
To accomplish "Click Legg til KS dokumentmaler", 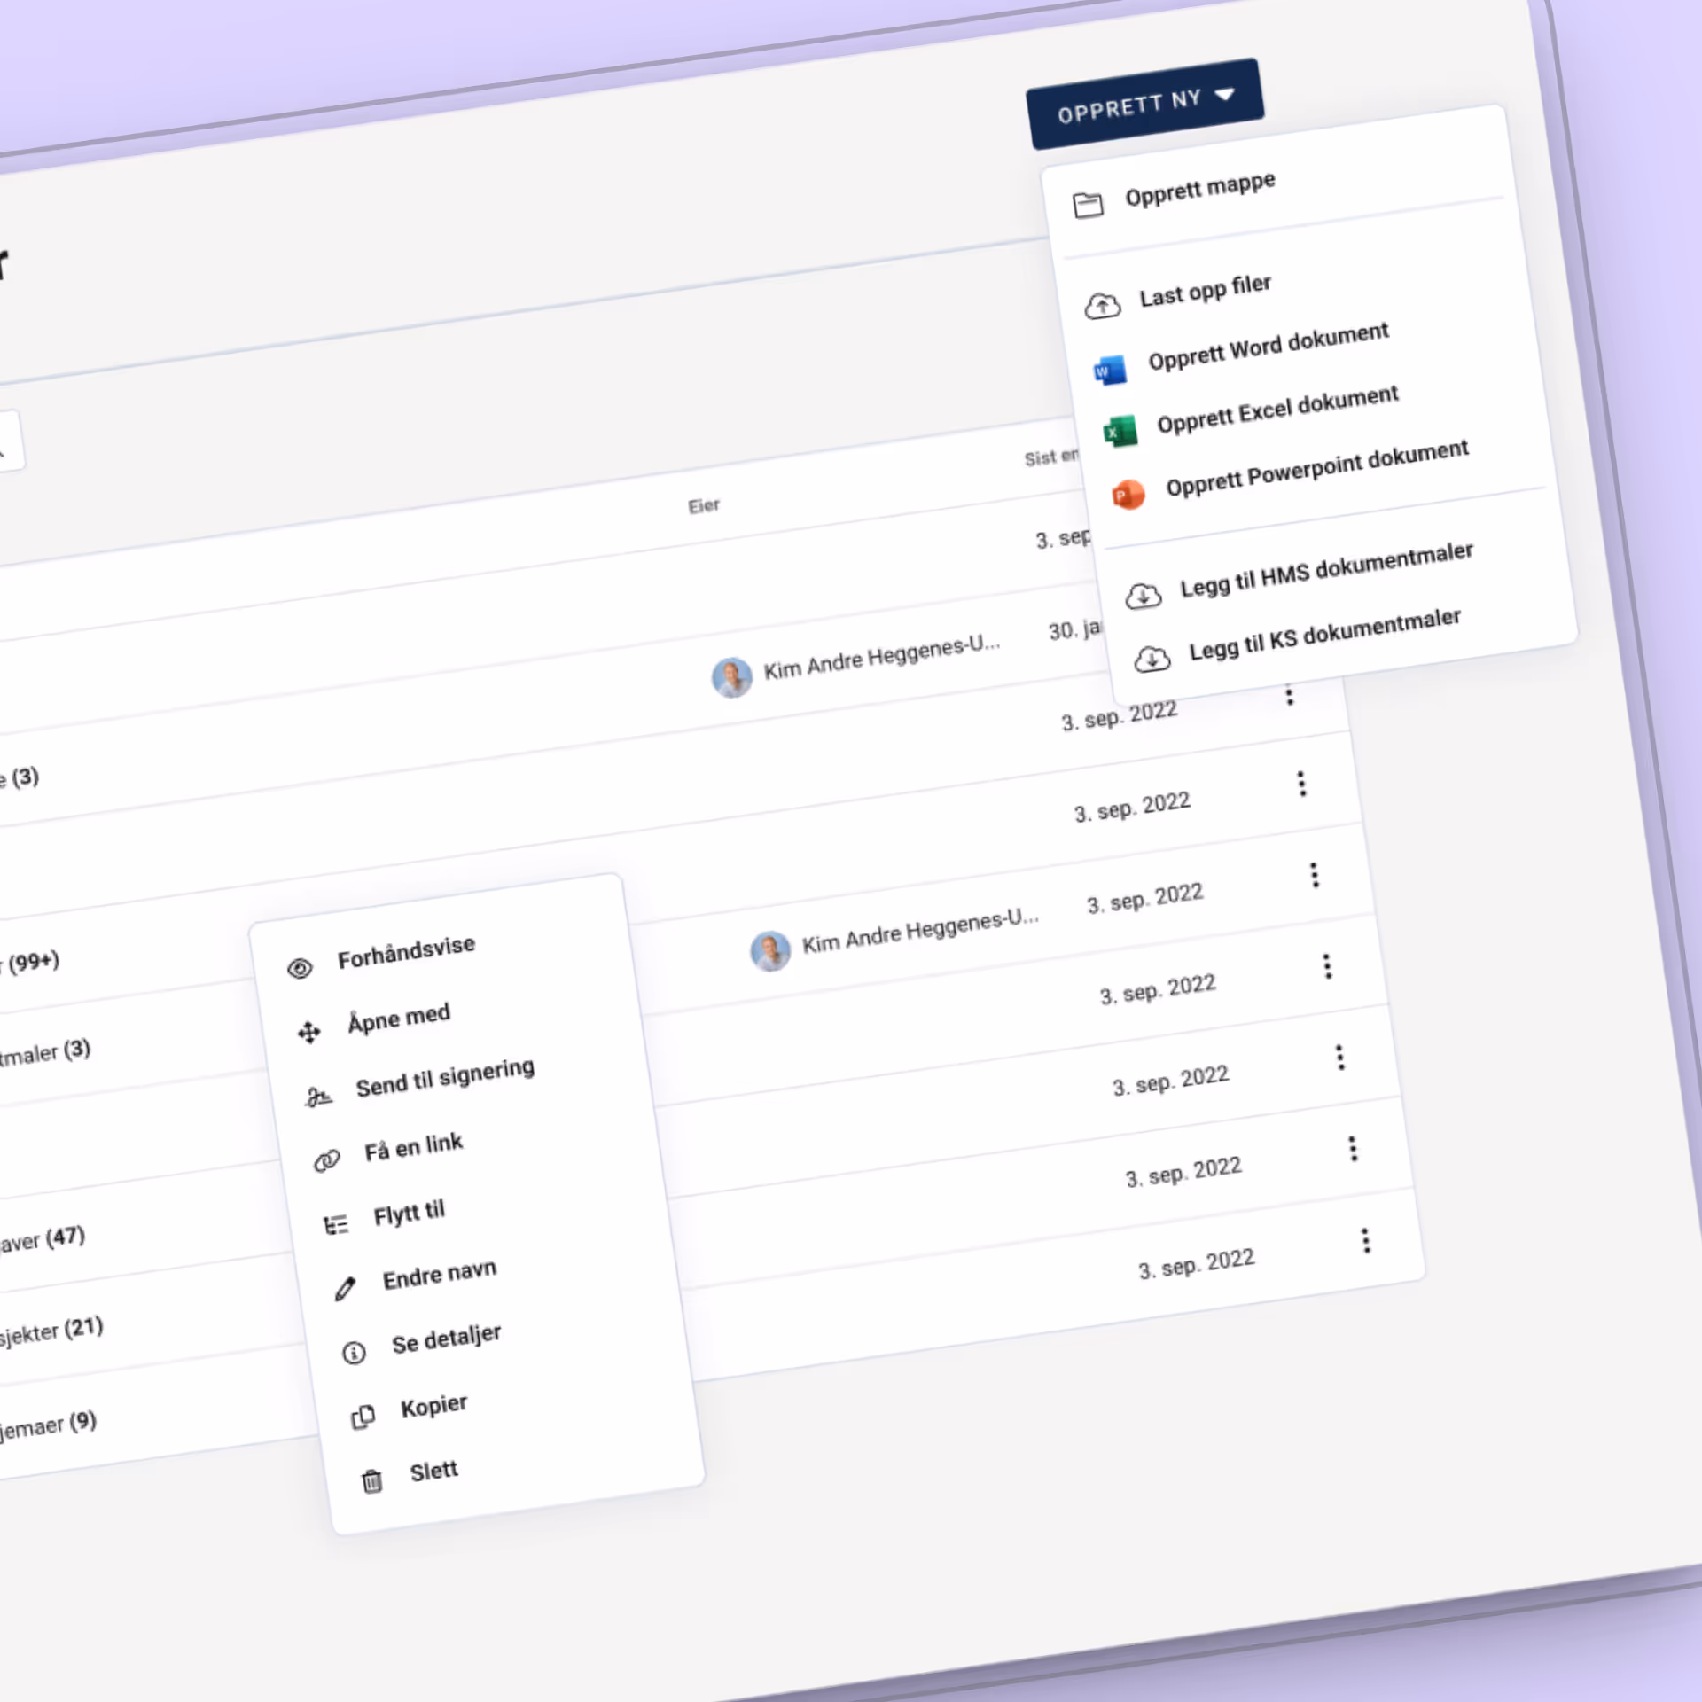I will [x=1323, y=633].
